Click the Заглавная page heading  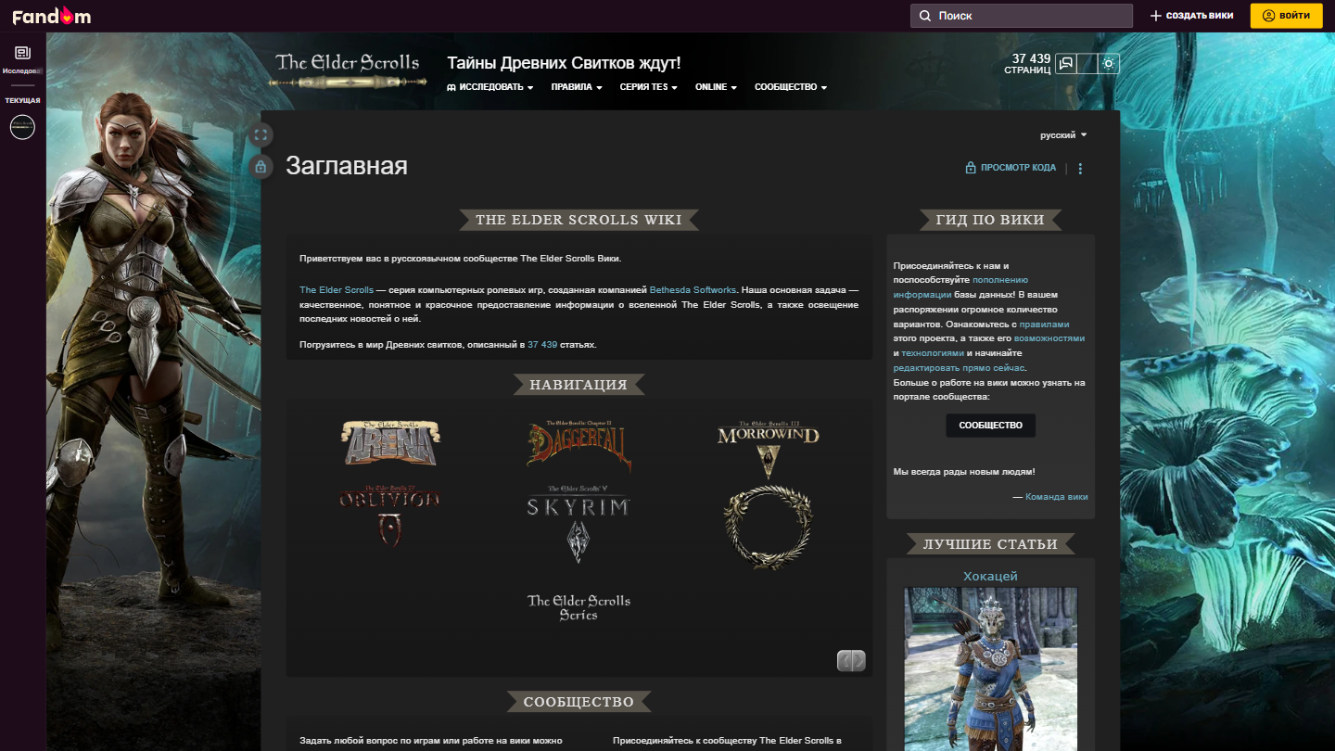(347, 166)
